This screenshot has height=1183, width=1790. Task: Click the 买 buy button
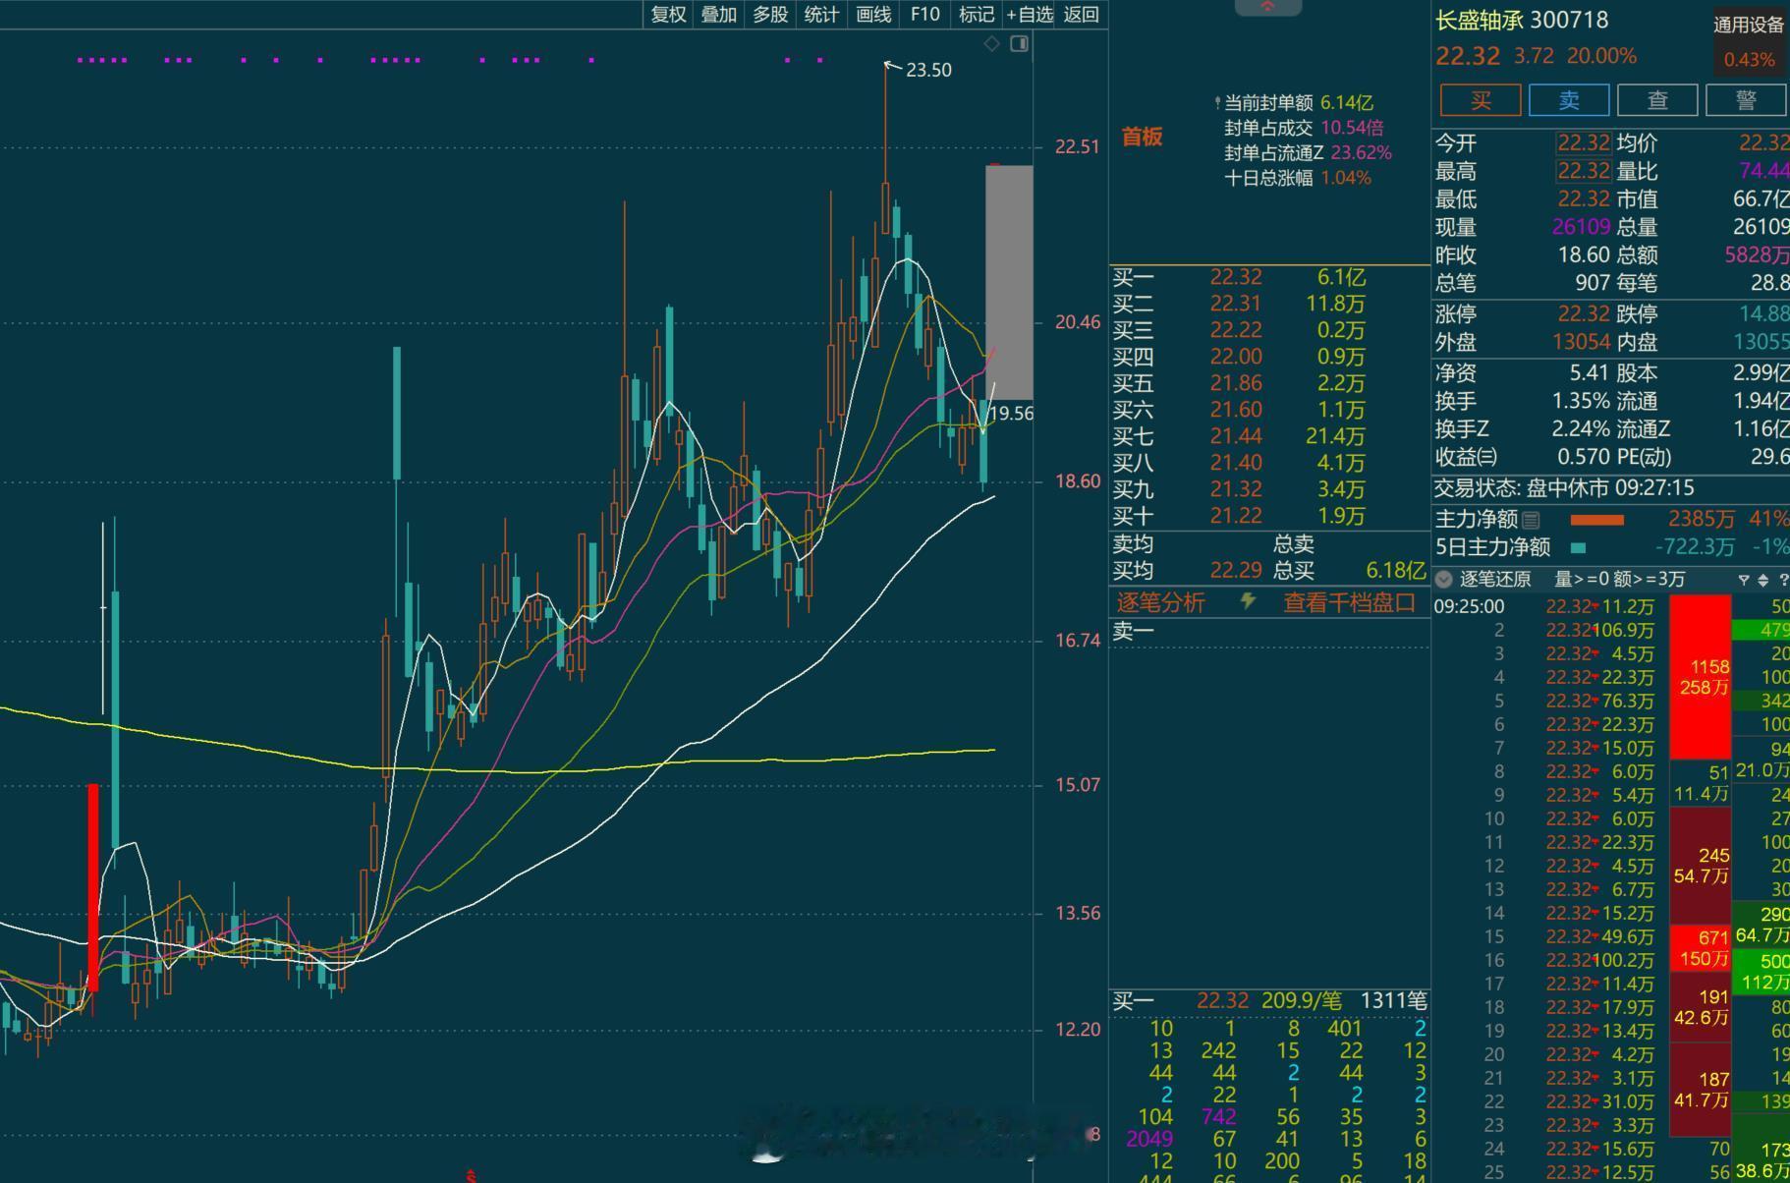pos(1481,100)
